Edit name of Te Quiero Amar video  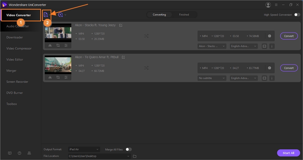point(123,57)
